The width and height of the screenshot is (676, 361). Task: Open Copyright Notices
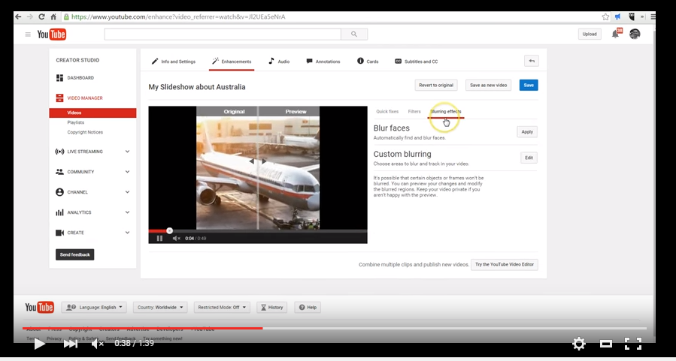click(x=85, y=133)
